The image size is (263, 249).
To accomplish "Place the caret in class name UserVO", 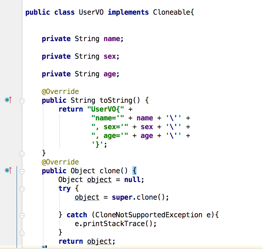I will tap(90, 12).
